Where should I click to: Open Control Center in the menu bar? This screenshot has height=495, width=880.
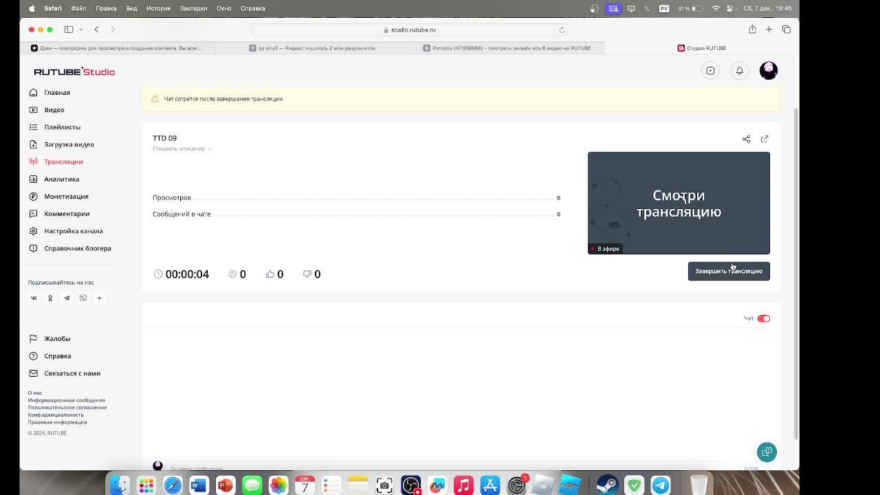point(731,8)
